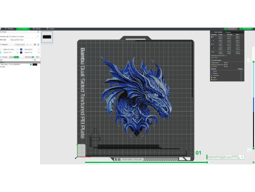Edit the Generic PLA preset icon
The image size is (255, 192).
click(39, 52)
